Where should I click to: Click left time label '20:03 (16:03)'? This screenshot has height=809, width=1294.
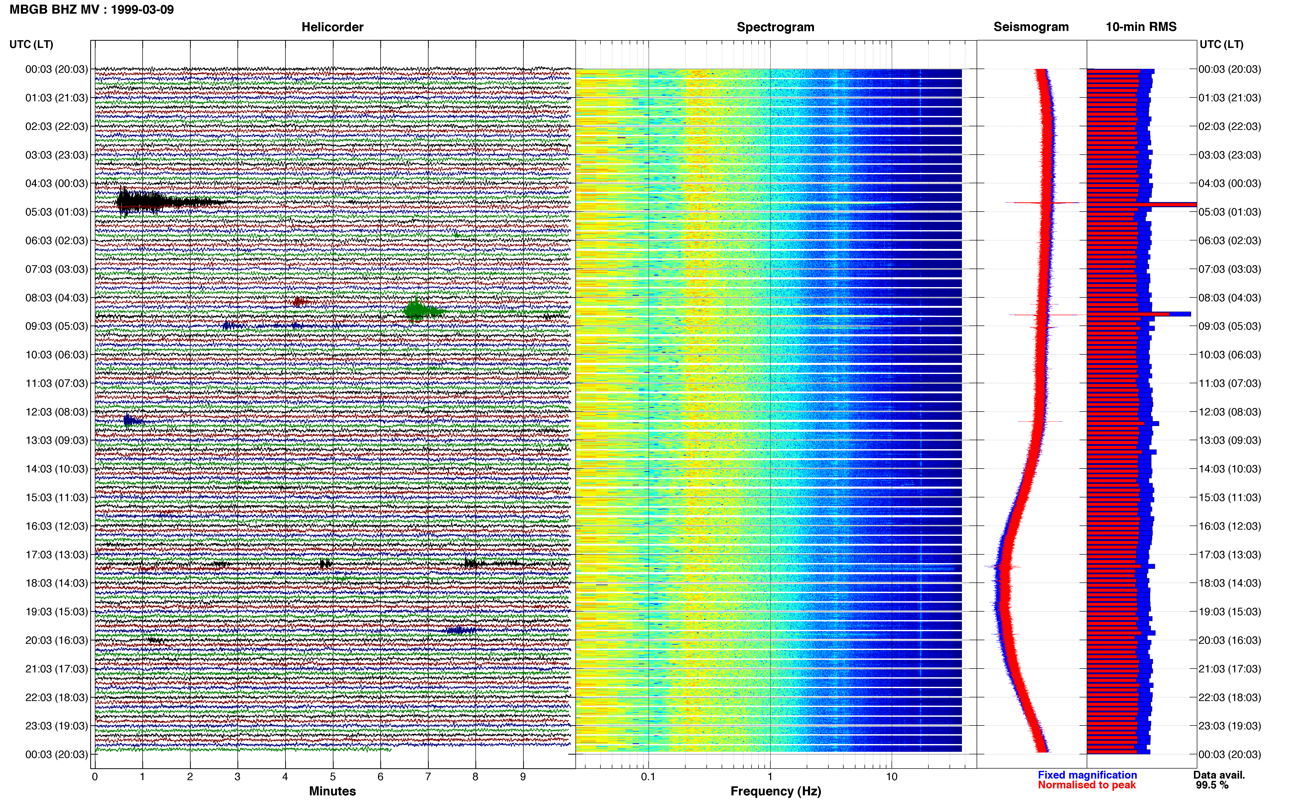[57, 640]
